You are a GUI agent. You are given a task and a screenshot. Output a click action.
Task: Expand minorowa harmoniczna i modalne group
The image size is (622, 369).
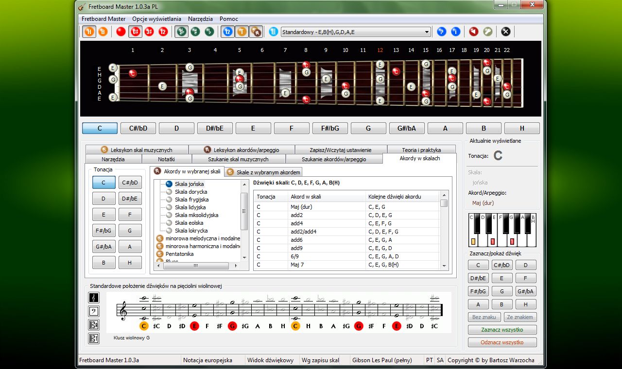pyautogui.click(x=198, y=246)
